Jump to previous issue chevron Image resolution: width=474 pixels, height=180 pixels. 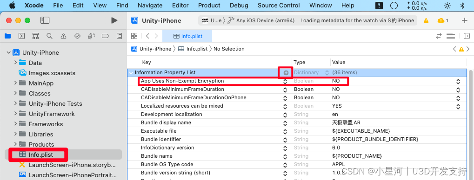(x=454, y=49)
